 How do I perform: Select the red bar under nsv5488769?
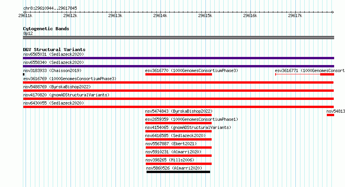[x=178, y=91]
